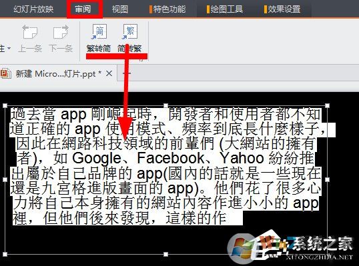Open a new document tab with plus
Screen dimensions: 359x266
point(127,73)
